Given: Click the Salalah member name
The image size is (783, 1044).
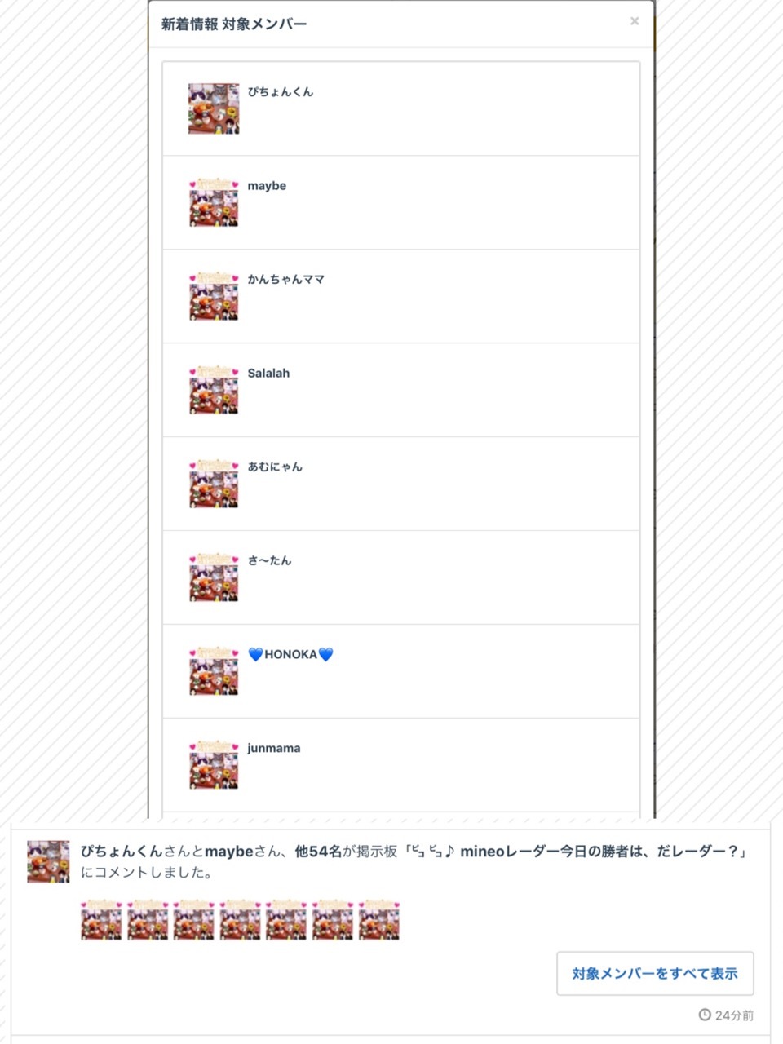Looking at the screenshot, I should tap(268, 374).
